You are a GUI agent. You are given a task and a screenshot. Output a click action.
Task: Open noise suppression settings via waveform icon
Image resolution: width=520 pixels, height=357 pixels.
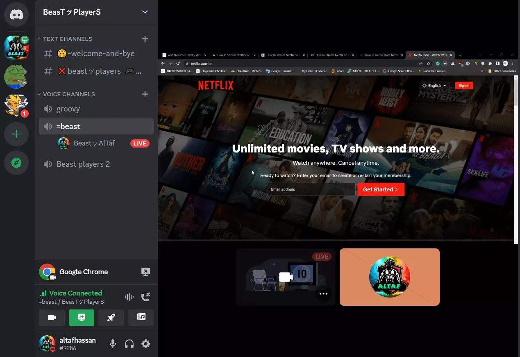coord(129,296)
